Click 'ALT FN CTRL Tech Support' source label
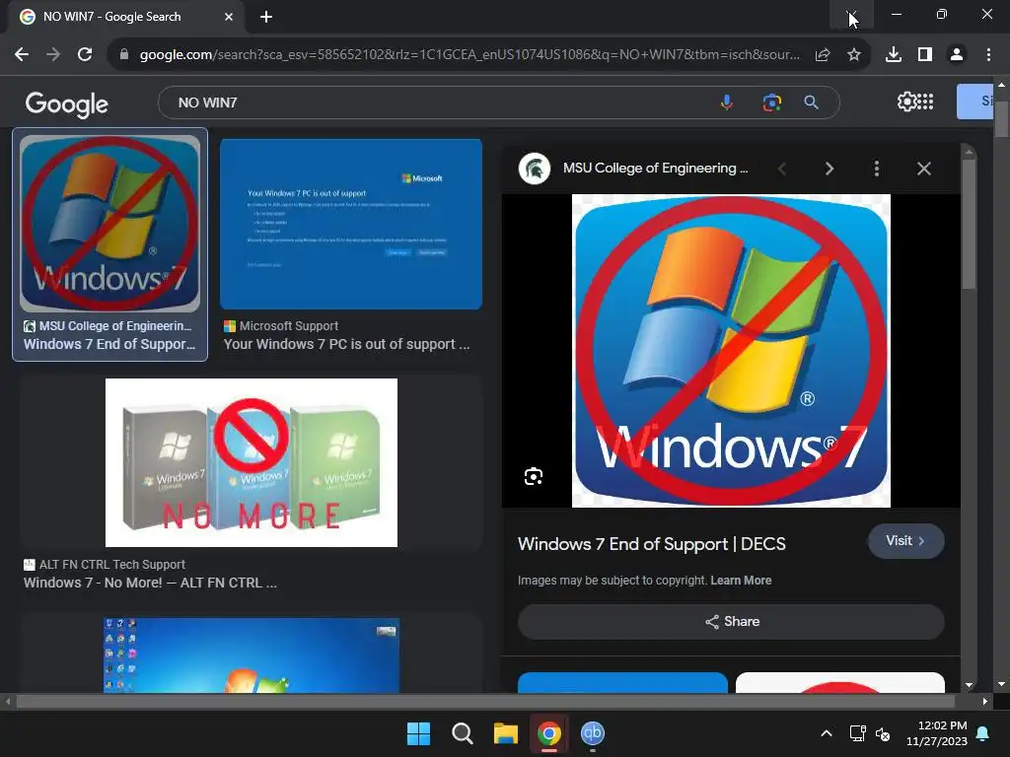Viewport: 1010px width, 757px height. 112,565
